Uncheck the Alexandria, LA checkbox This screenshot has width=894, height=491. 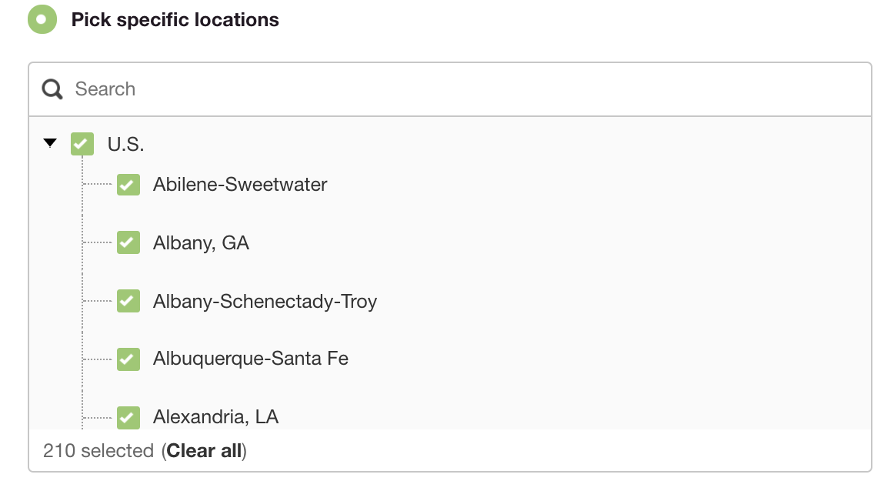pos(128,417)
